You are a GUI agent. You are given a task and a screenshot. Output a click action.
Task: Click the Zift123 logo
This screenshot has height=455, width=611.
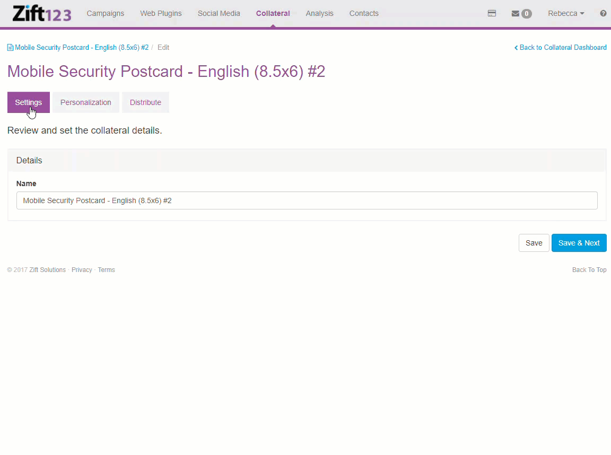(x=42, y=13)
